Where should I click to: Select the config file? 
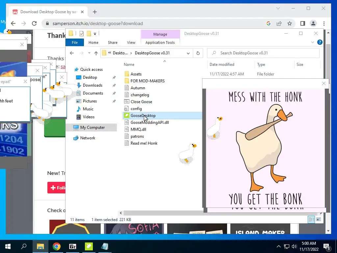[x=136, y=109]
